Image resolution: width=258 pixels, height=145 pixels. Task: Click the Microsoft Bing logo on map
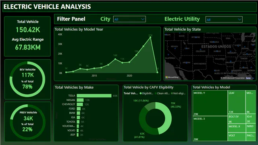coord(172,77)
